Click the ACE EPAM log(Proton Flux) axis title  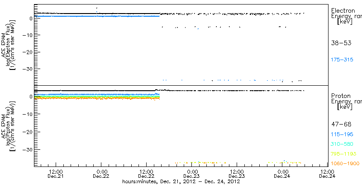pos(8,126)
